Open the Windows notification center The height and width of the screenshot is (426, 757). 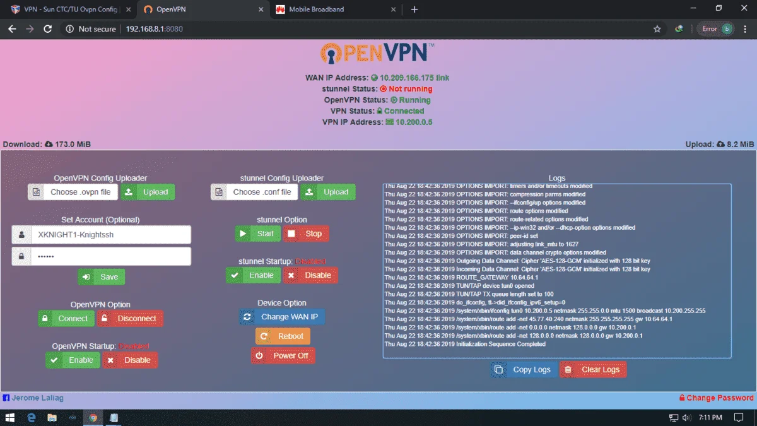739,418
